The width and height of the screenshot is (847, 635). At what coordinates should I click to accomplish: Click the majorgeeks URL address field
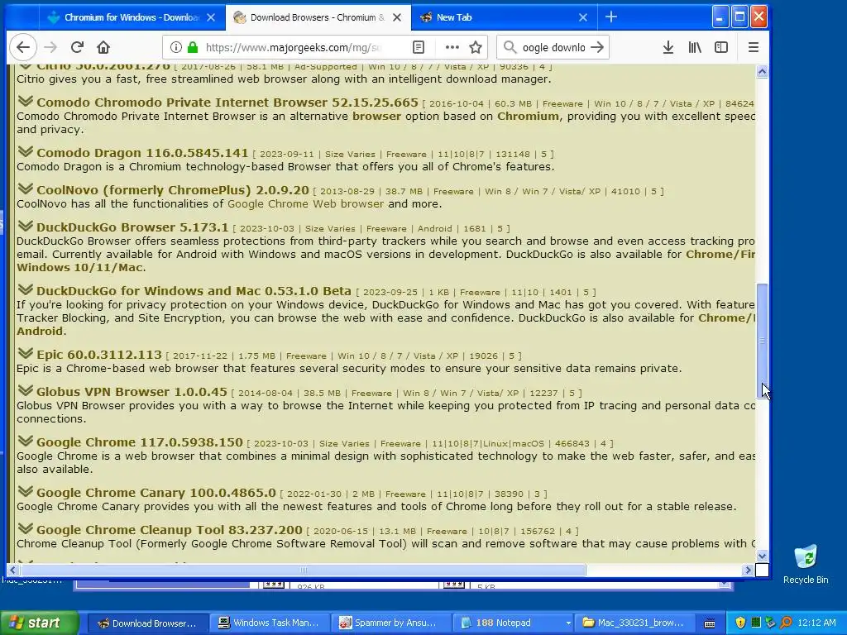294,47
